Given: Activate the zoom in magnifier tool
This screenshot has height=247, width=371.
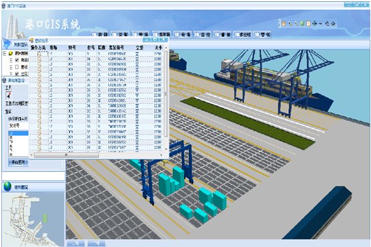Looking at the screenshot, I should coord(290,23).
